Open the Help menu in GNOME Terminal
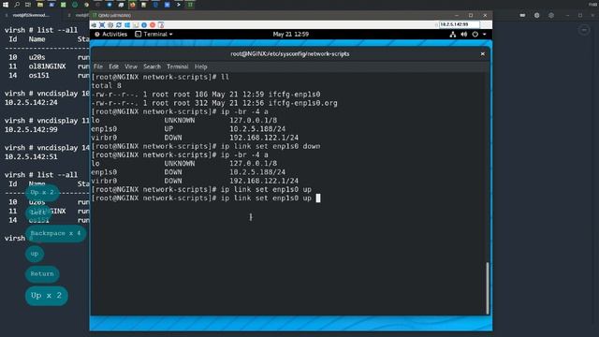599x337 pixels. point(200,66)
